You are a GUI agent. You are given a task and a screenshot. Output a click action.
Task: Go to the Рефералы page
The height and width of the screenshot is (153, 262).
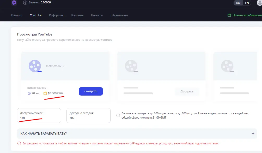[x=56, y=15]
